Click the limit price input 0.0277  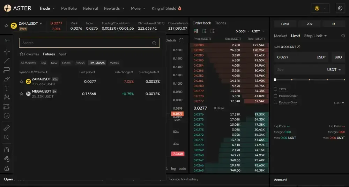pos(302,57)
